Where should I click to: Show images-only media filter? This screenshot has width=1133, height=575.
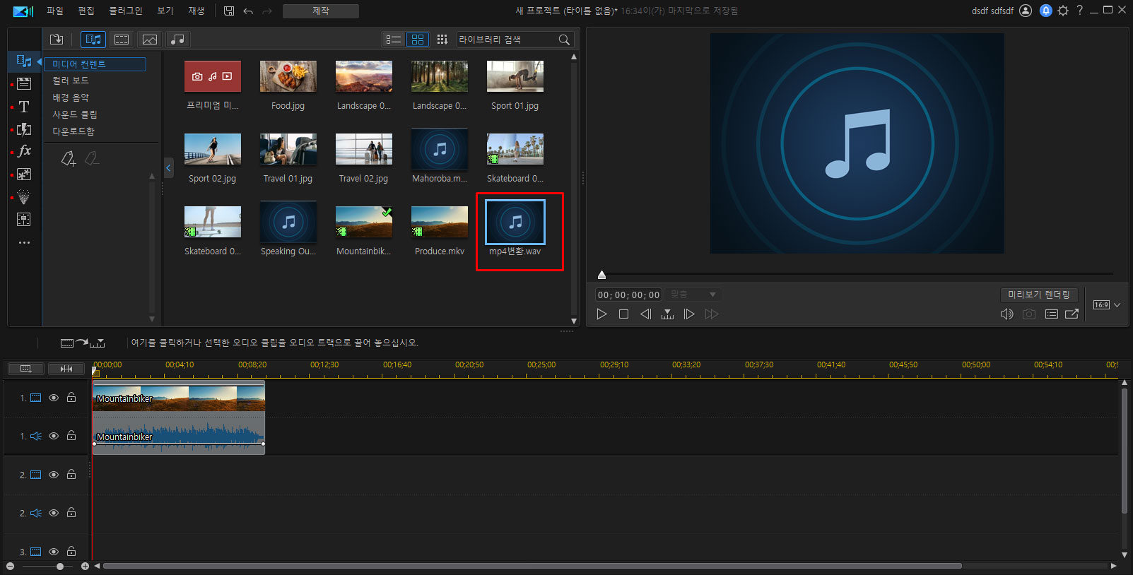150,40
